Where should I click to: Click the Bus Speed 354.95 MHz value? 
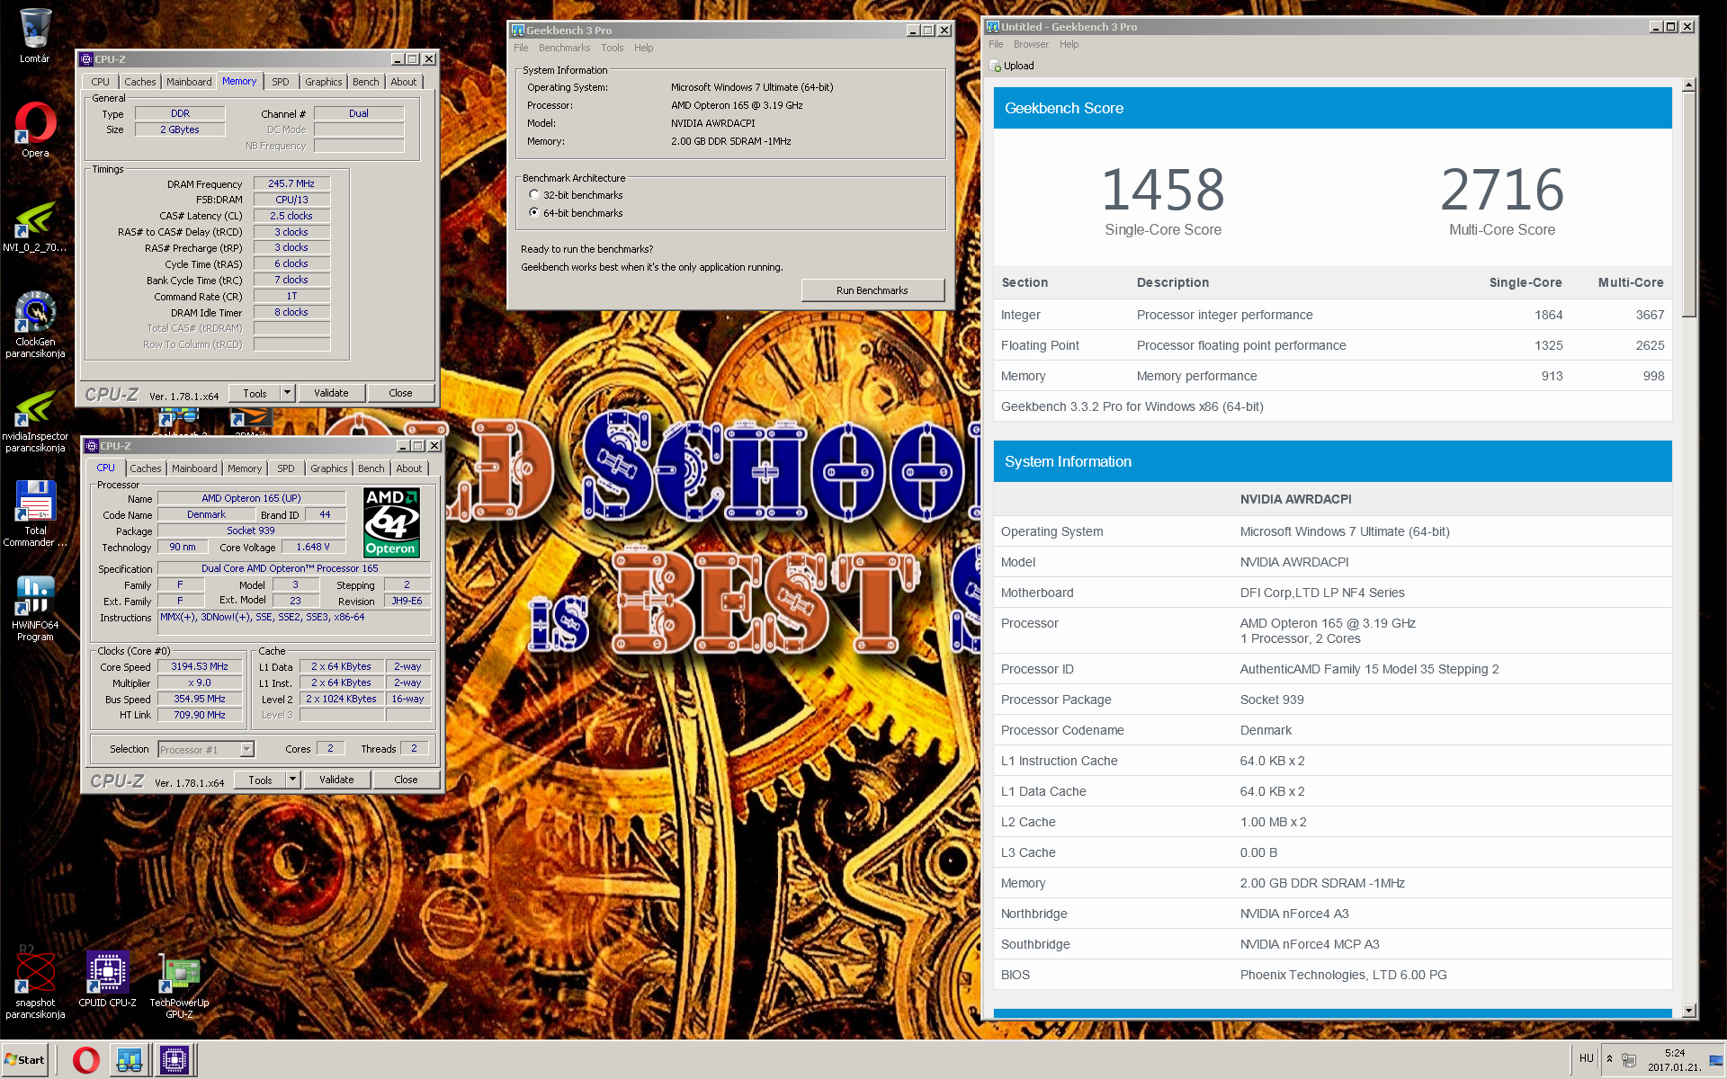pos(200,699)
